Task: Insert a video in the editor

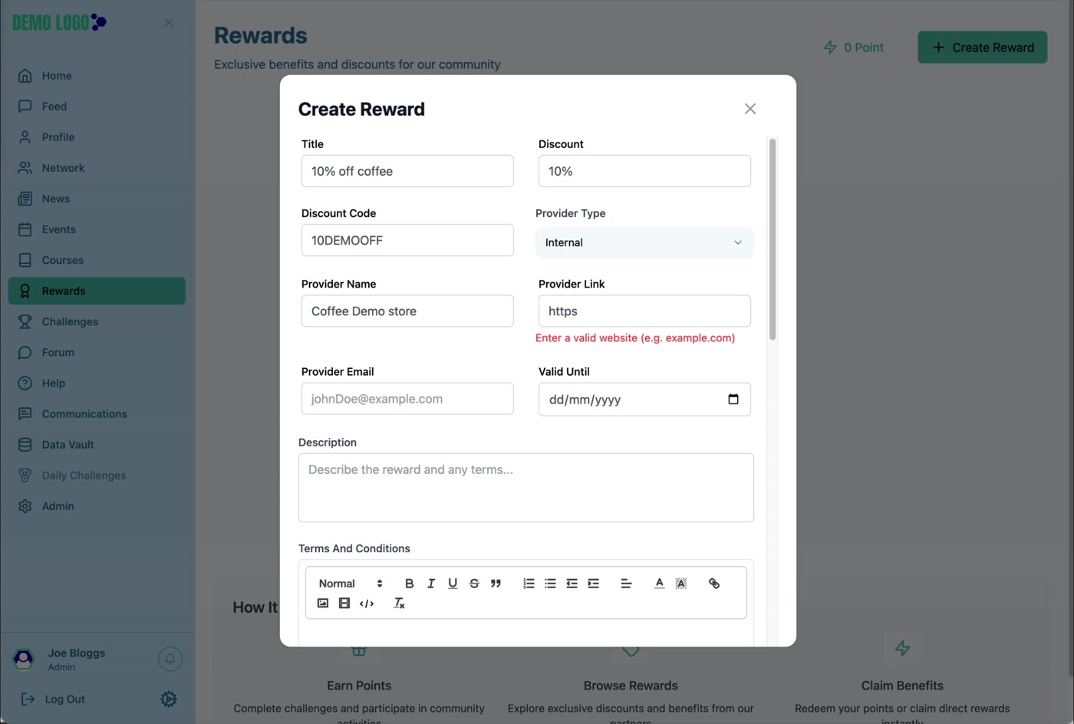Action: coord(344,604)
